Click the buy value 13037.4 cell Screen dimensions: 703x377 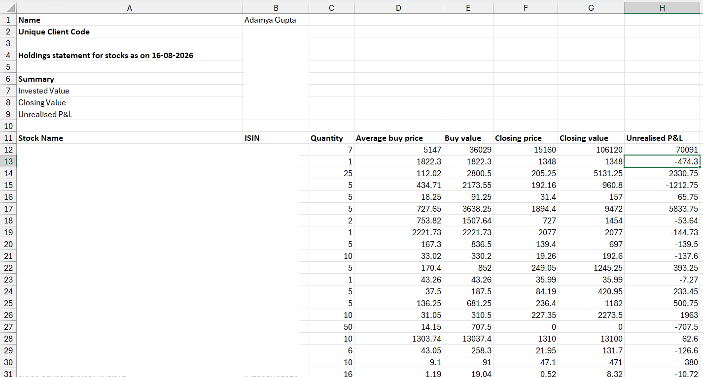(x=468, y=339)
